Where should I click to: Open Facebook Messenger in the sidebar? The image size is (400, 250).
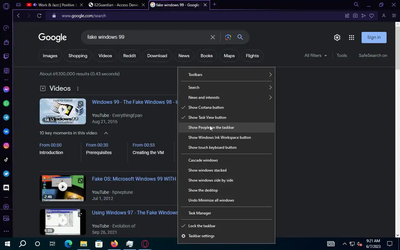point(6,89)
